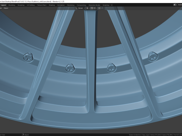Switch to the Layout workspace tab
This screenshot has height=136, width=182.
[x=3, y=5]
